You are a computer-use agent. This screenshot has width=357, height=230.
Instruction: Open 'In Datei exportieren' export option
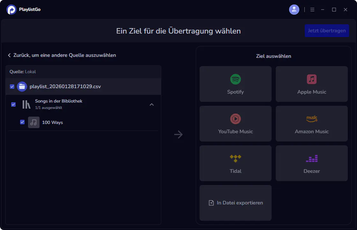tap(235, 203)
